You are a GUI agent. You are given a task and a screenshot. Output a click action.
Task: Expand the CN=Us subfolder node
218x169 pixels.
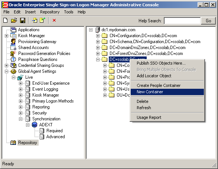tap(105, 89)
